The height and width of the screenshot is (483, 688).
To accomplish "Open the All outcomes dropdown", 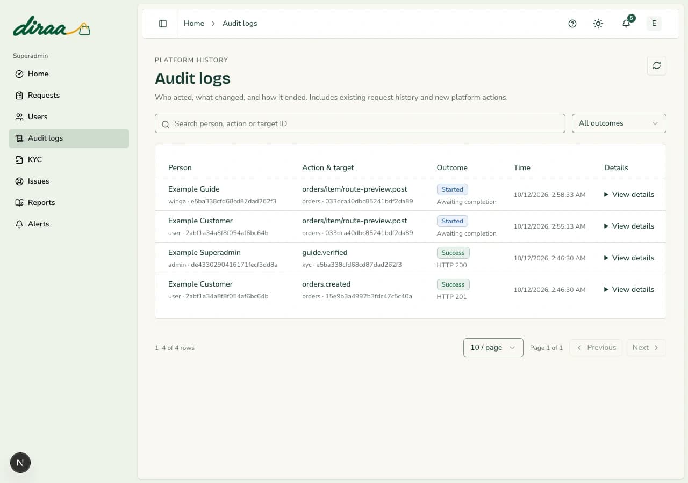I will pos(619,123).
